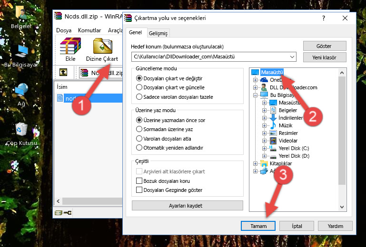Click the İndirilenler download arrow icon in tree
The width and height of the screenshot is (366, 247).
pyautogui.click(x=273, y=118)
